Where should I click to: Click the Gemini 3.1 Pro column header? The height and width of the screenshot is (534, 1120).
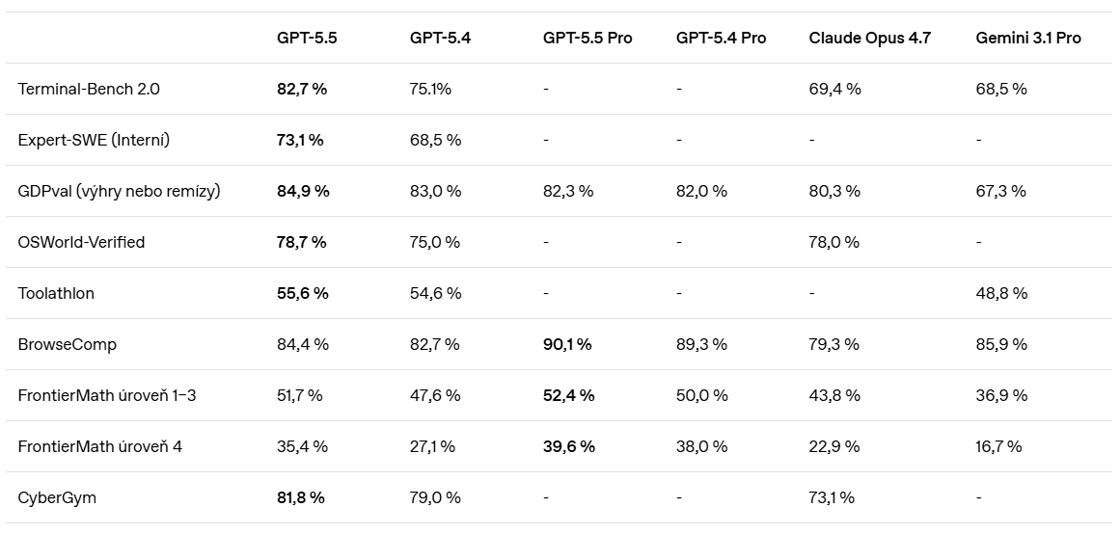click(1027, 38)
